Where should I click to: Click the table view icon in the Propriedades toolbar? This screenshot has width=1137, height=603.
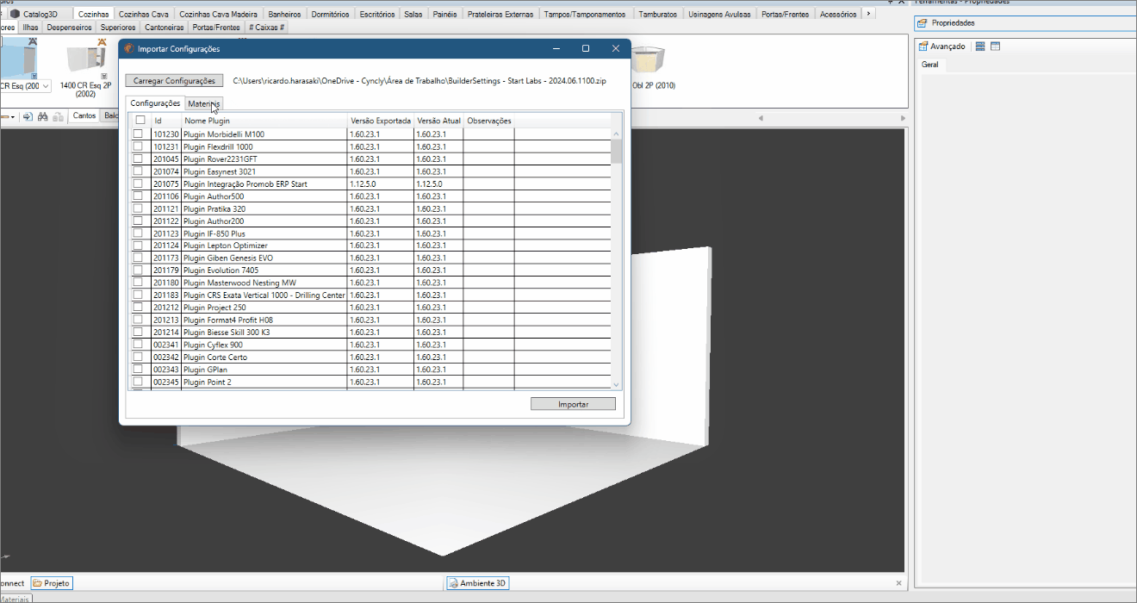995,47
